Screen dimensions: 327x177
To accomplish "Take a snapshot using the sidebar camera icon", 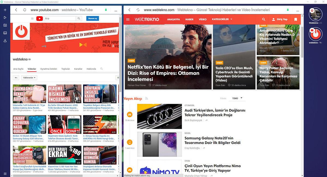I will click(x=4, y=25).
